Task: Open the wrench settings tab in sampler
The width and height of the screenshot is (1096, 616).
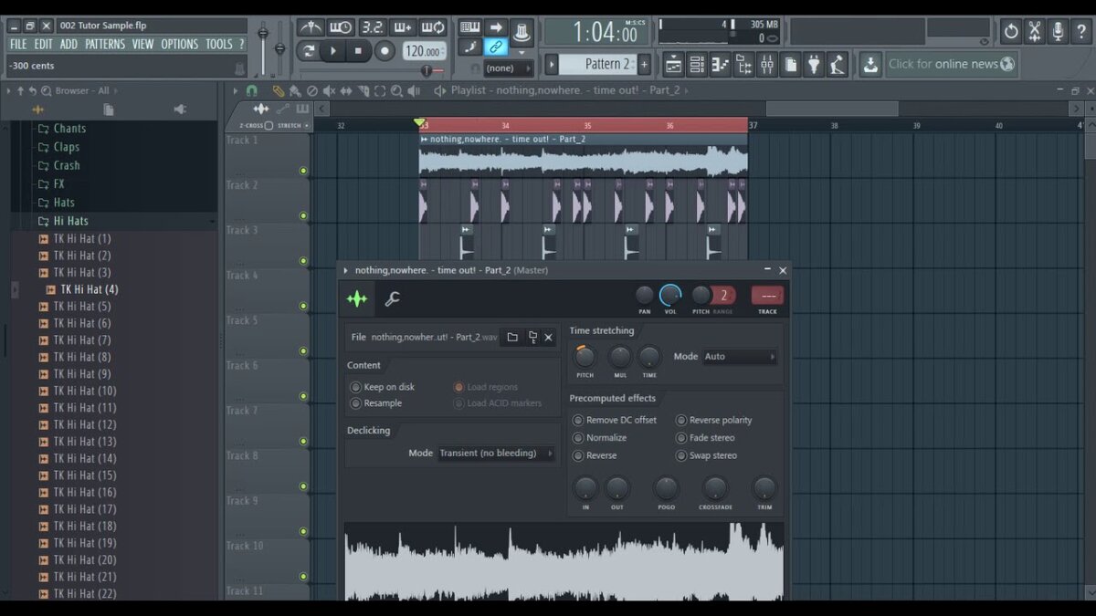Action: 392,298
